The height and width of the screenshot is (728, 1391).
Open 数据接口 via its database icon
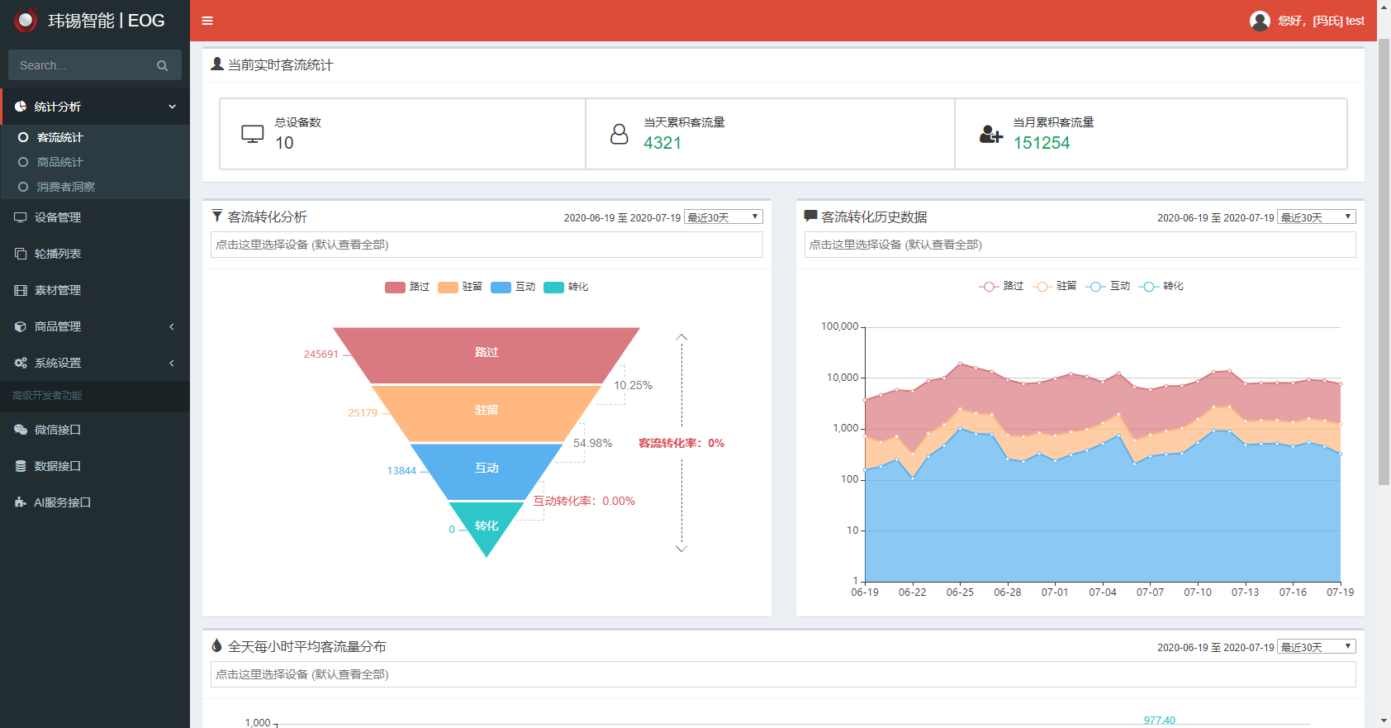pyautogui.click(x=21, y=466)
